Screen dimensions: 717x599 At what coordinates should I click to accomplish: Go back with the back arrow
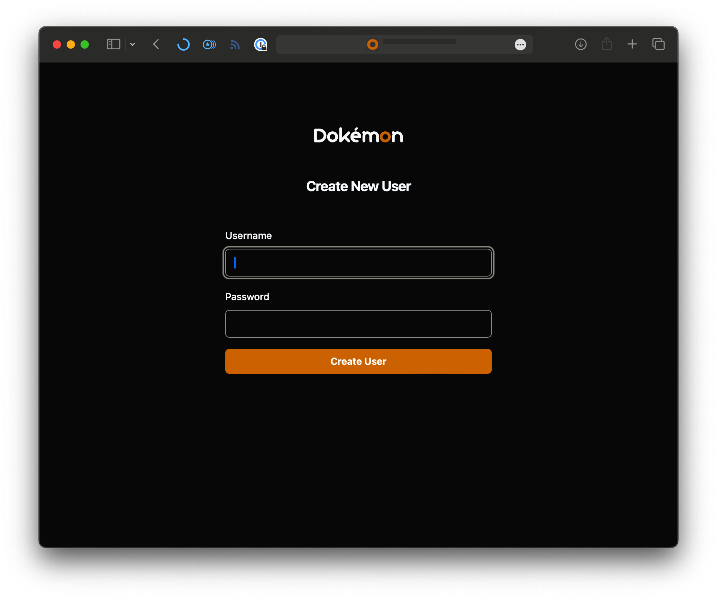[156, 44]
